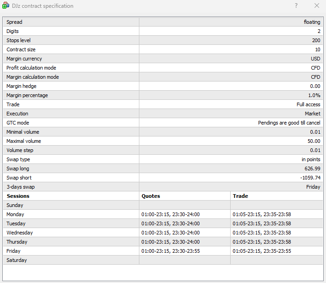Click the DJz contract specification app icon
The image size is (326, 283).
(x=6, y=5)
